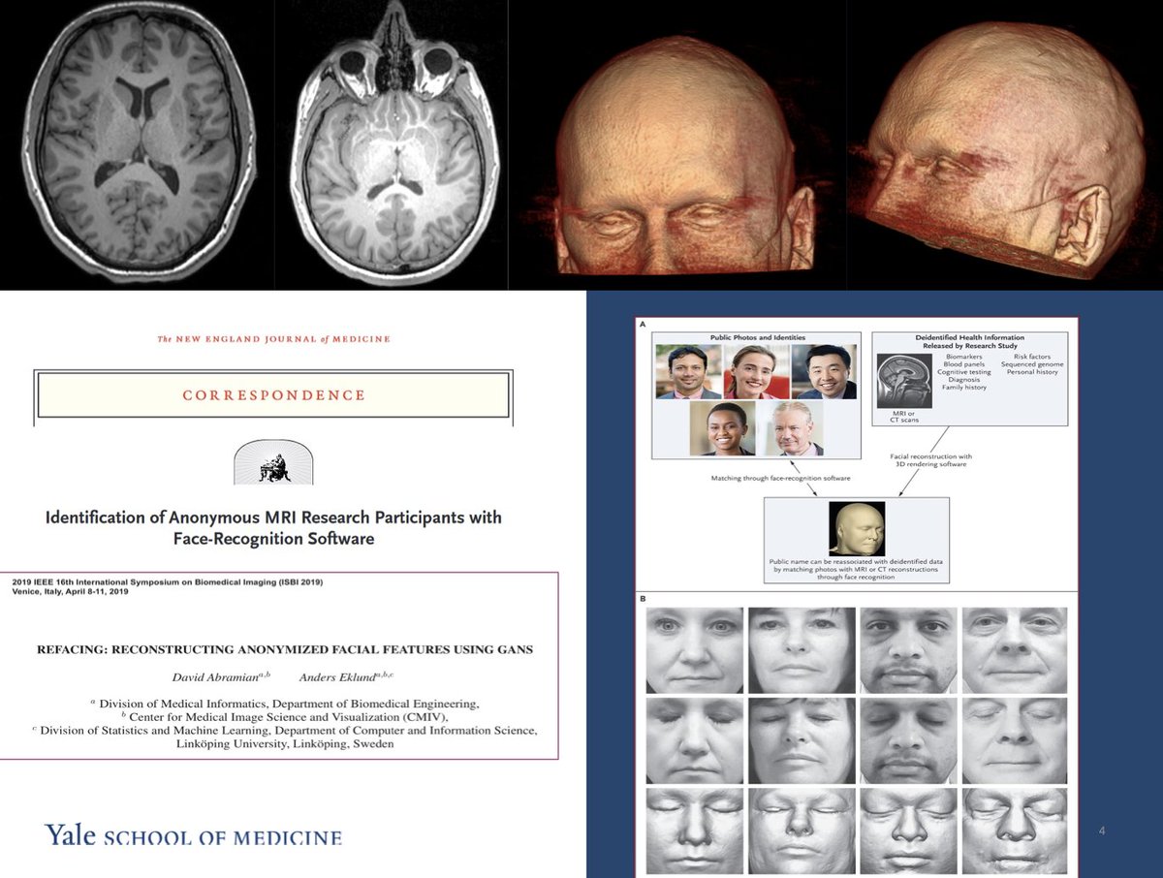Click the panel B label
Viewport: 1163px width, 878px height.
[x=643, y=600]
